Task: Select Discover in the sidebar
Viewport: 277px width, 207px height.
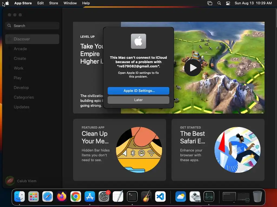Action: tap(32, 39)
